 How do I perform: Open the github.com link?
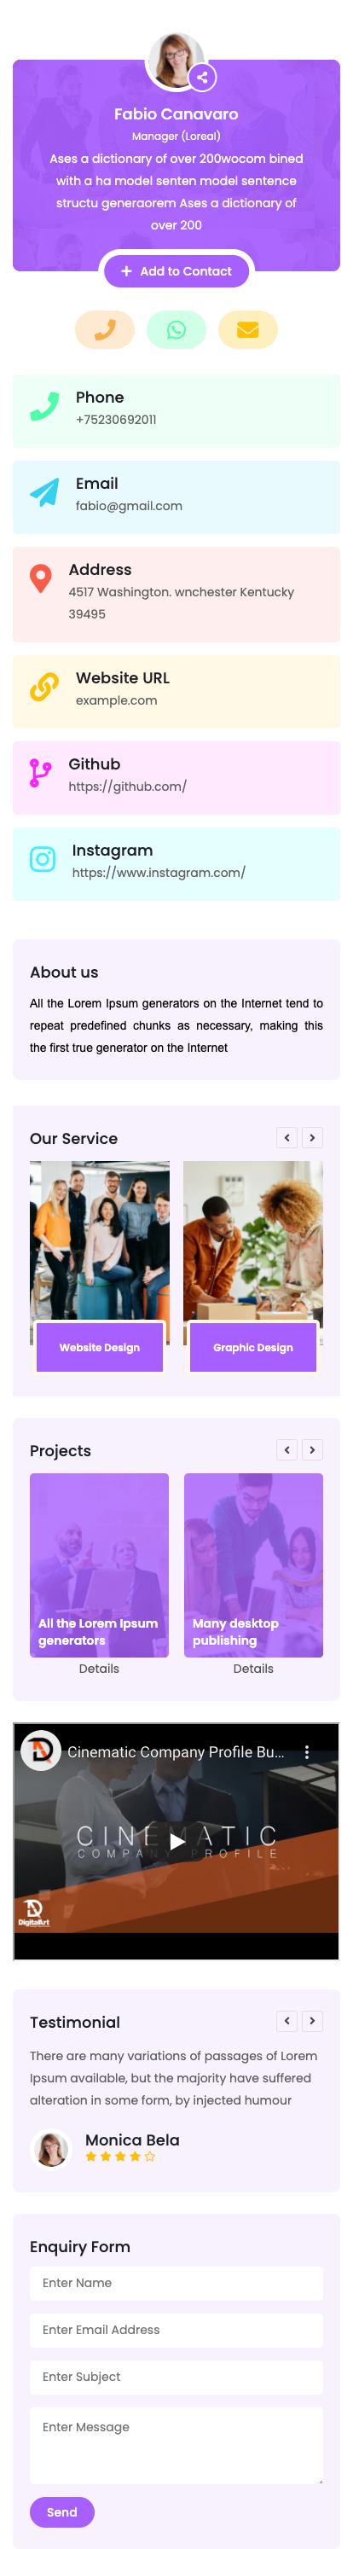(128, 787)
